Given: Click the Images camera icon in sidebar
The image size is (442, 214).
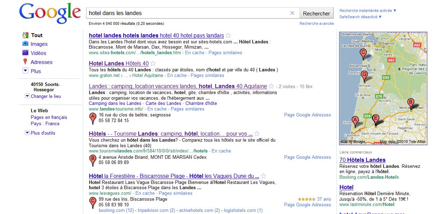Looking at the screenshot, I should click(25, 44).
